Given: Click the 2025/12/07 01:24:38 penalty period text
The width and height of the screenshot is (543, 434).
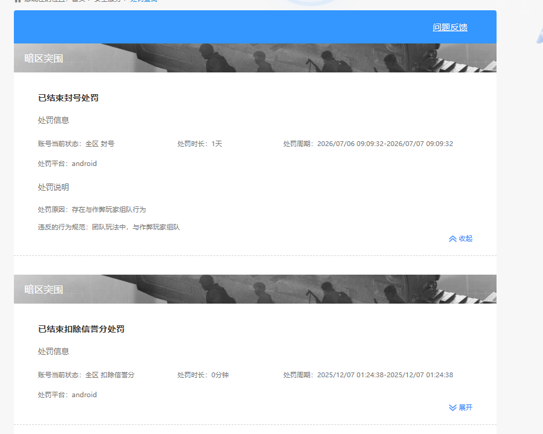Looking at the screenshot, I should 368,375.
